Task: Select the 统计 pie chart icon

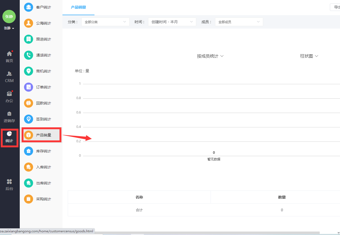Action: point(9,134)
